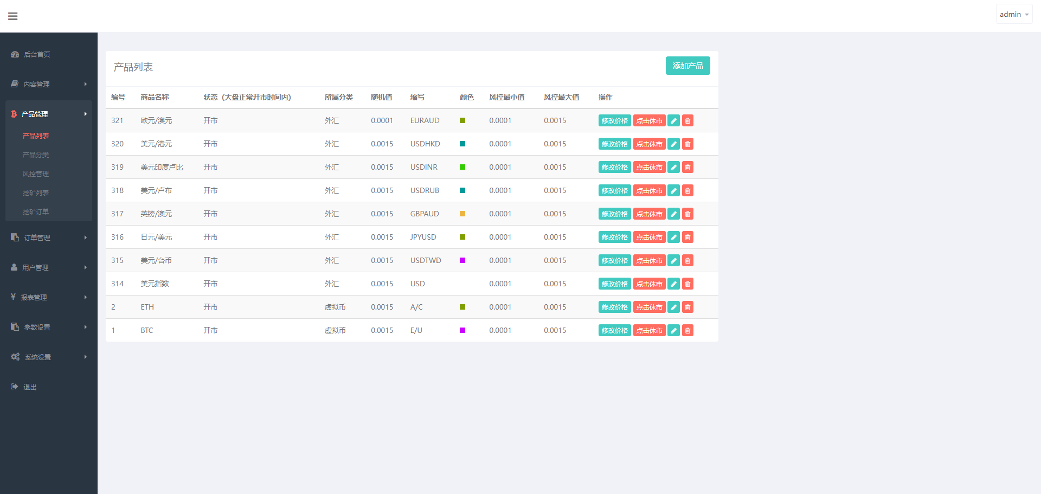Delete the USDHKD product with trash icon
The height and width of the screenshot is (494, 1041).
pyautogui.click(x=687, y=144)
